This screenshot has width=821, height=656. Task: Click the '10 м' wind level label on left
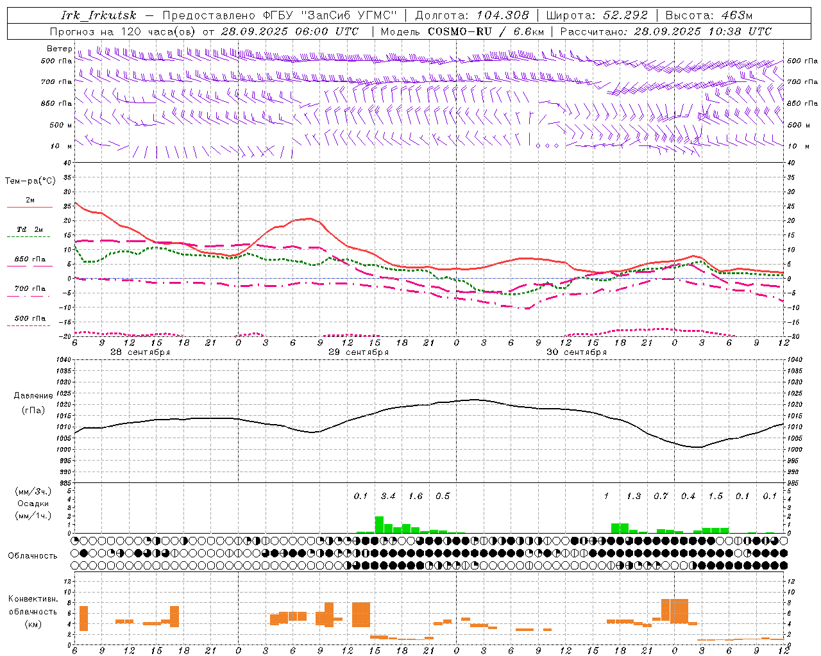(61, 146)
